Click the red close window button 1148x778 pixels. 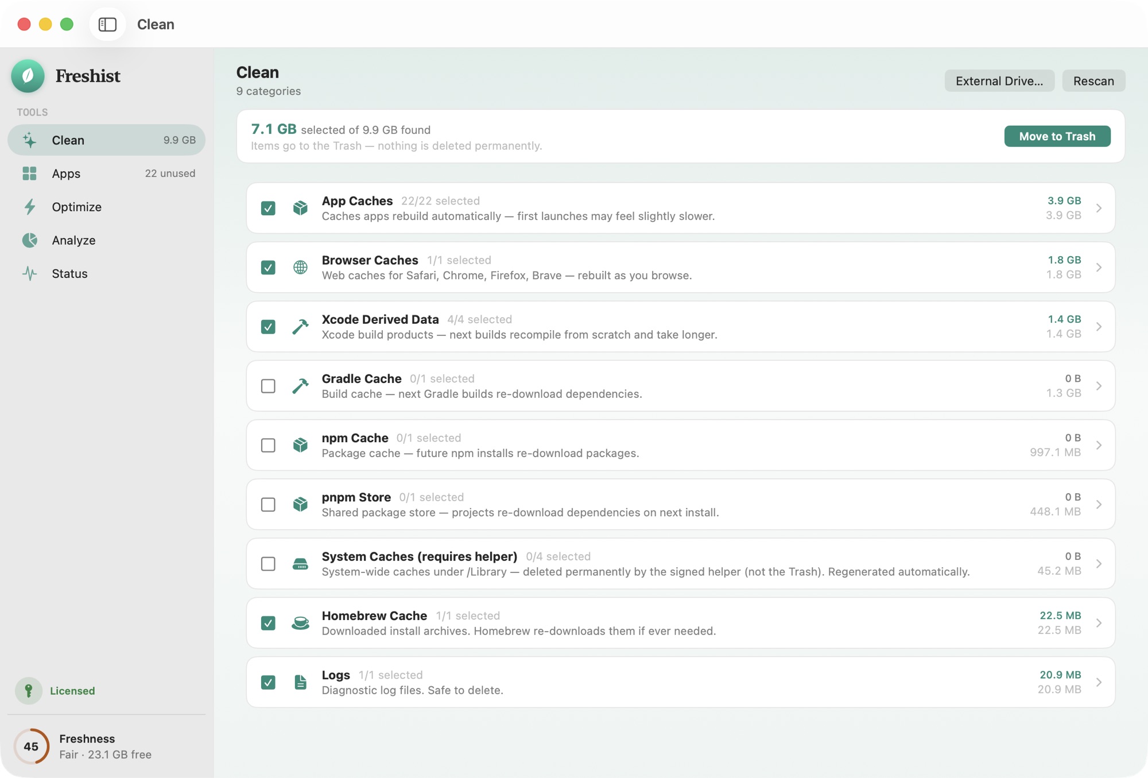tap(24, 24)
